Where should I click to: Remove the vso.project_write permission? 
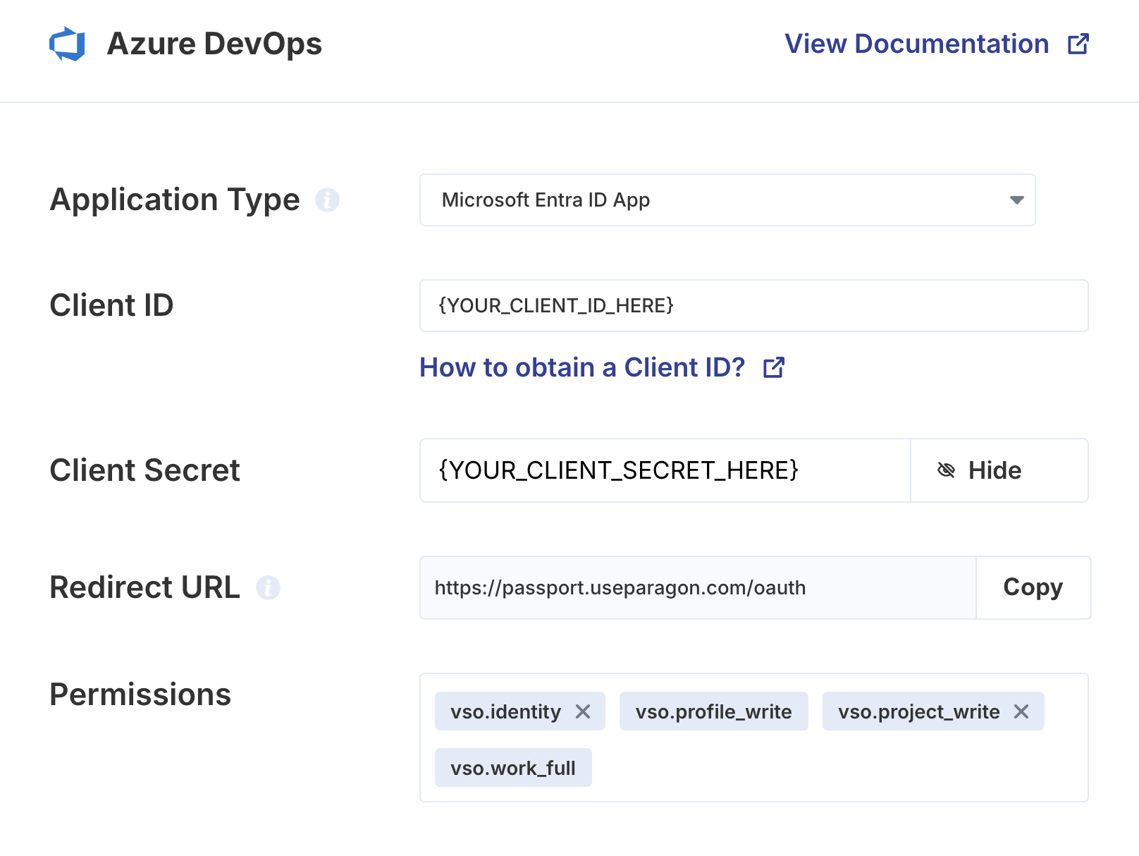[1021, 711]
